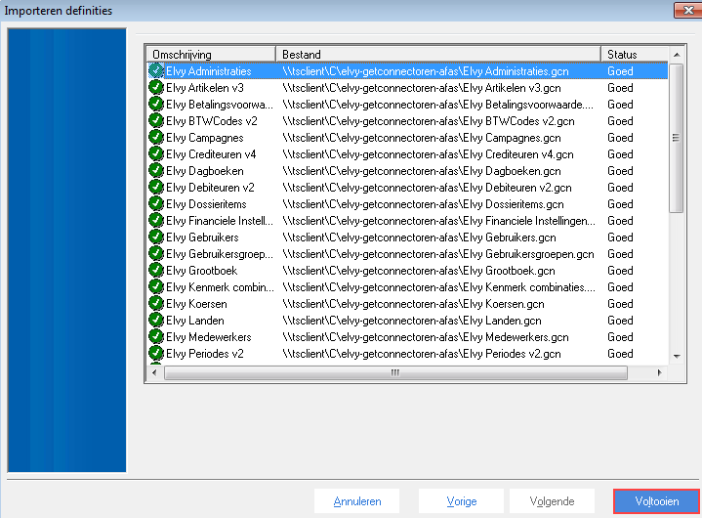The width and height of the screenshot is (702, 518).
Task: Click the horizontal scrollbar right arrow
Action: pyautogui.click(x=659, y=372)
